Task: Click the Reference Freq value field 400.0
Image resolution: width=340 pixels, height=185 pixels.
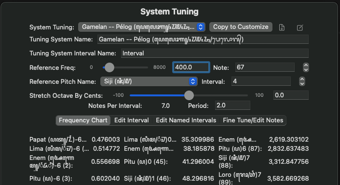Action: 191,67
